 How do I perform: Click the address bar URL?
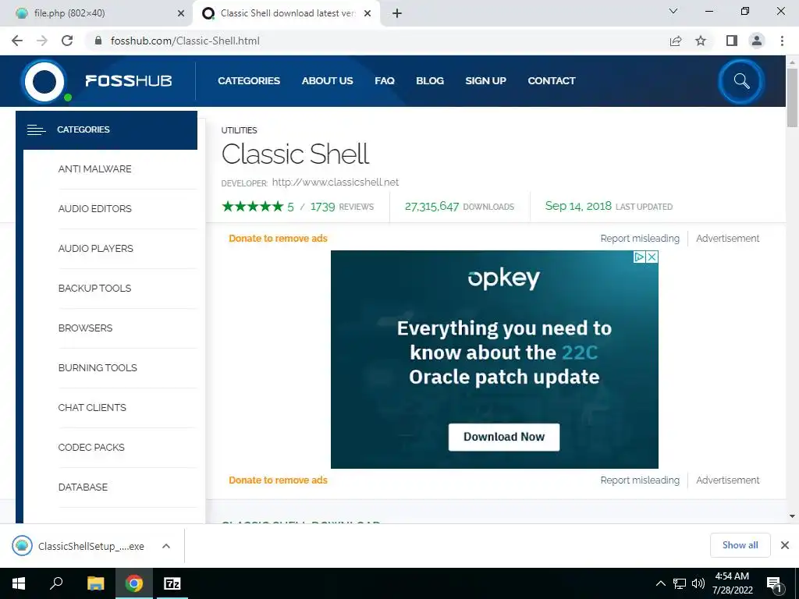[x=185, y=41]
